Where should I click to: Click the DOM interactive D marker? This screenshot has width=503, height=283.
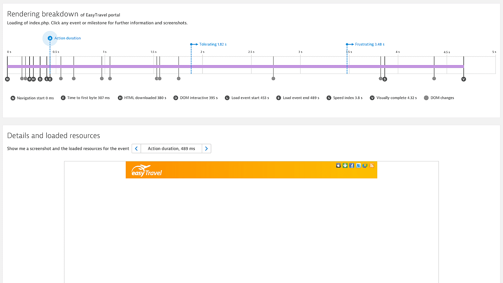(x=40, y=79)
